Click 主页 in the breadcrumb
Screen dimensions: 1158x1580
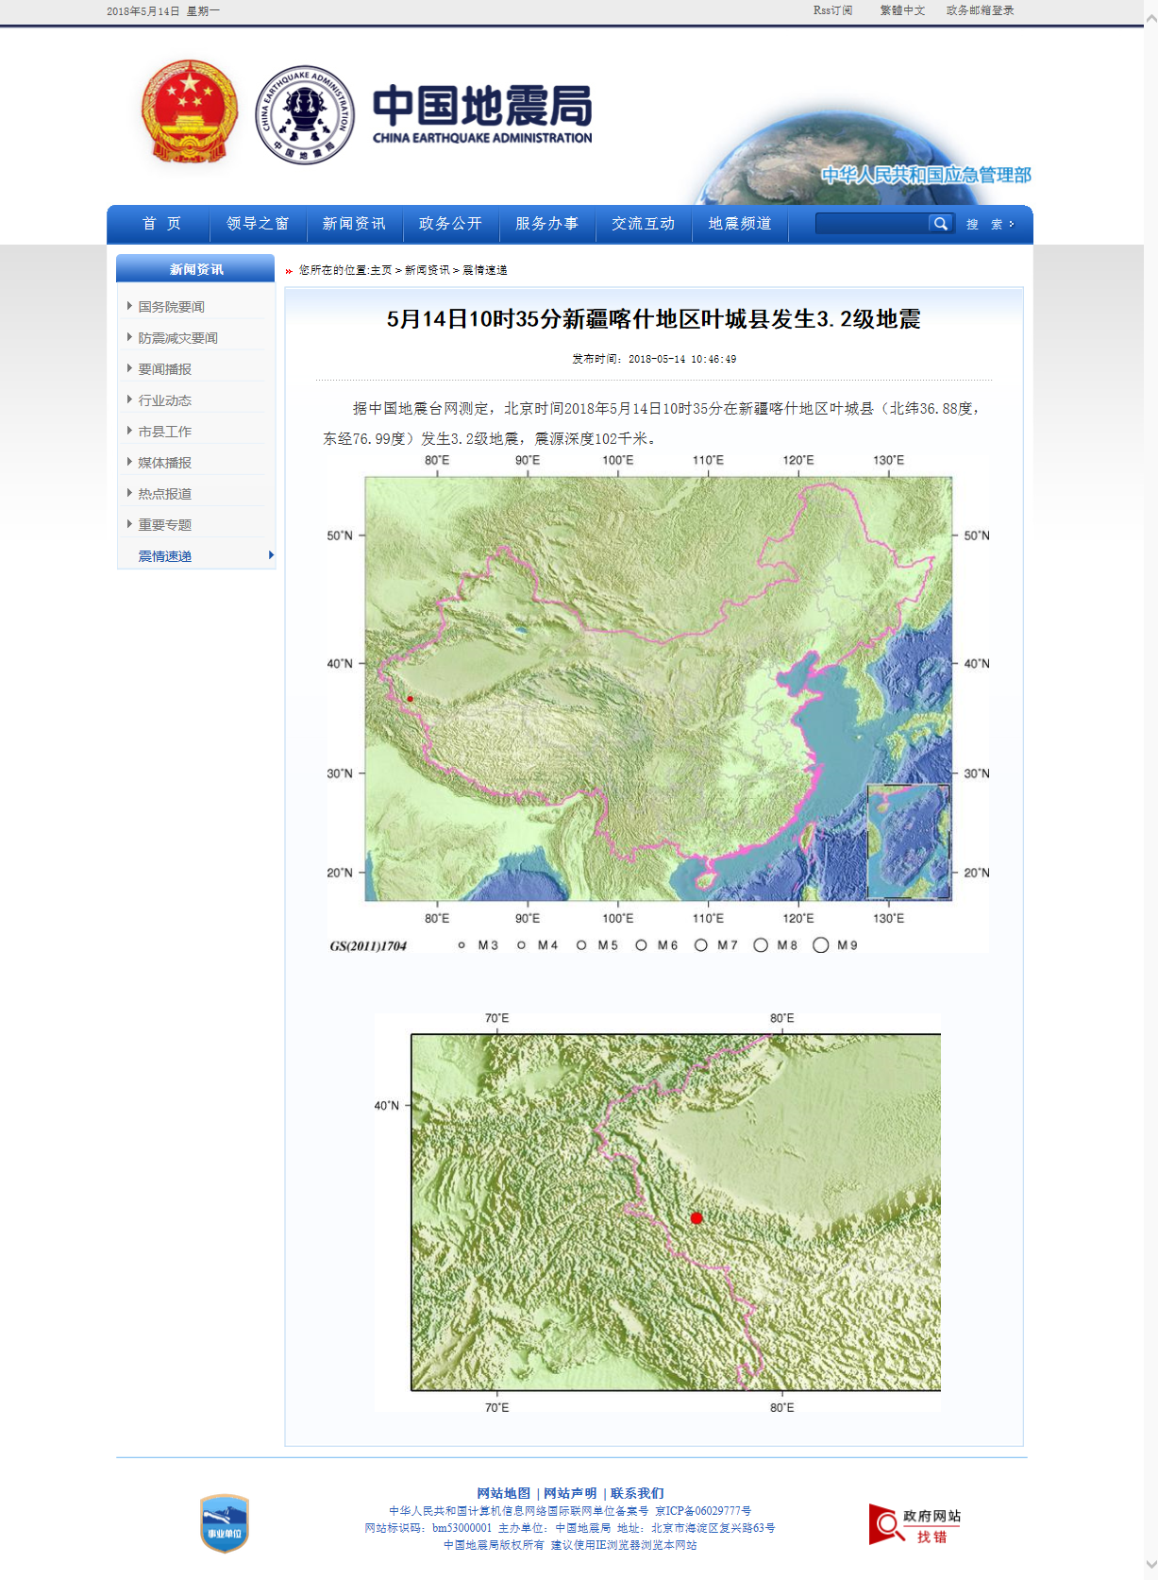point(381,270)
